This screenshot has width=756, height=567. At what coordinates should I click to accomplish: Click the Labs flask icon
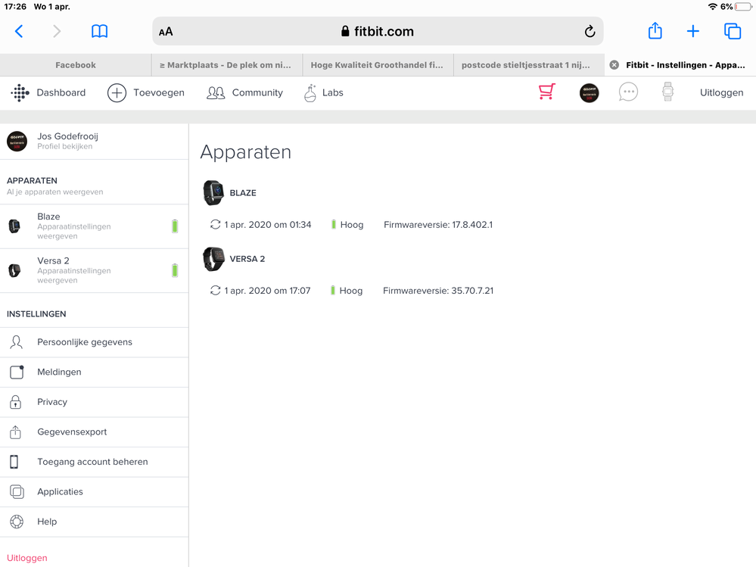coord(310,92)
